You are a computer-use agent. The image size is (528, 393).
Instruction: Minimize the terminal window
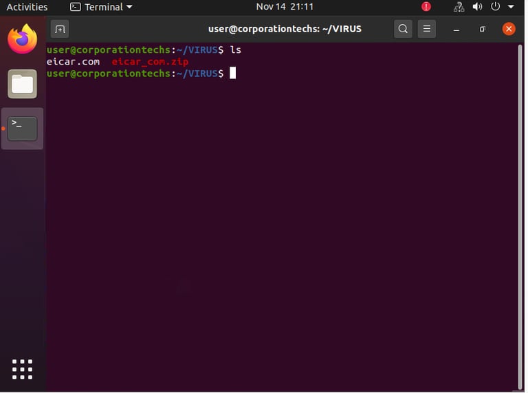pyautogui.click(x=456, y=30)
